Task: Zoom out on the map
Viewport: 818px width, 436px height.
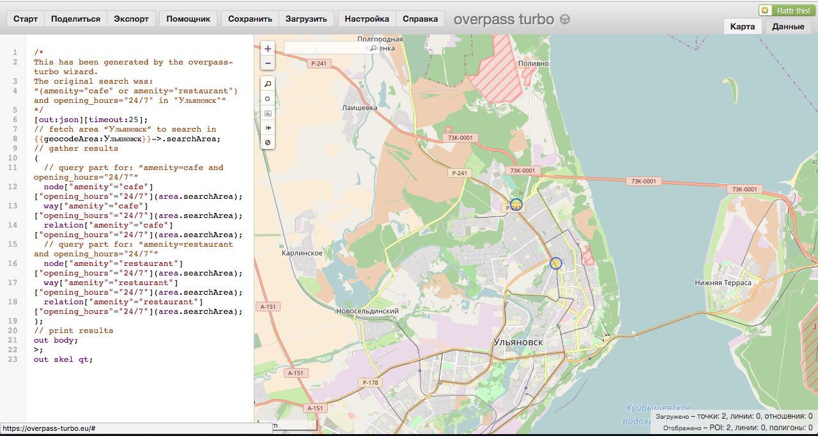Action: tap(268, 63)
